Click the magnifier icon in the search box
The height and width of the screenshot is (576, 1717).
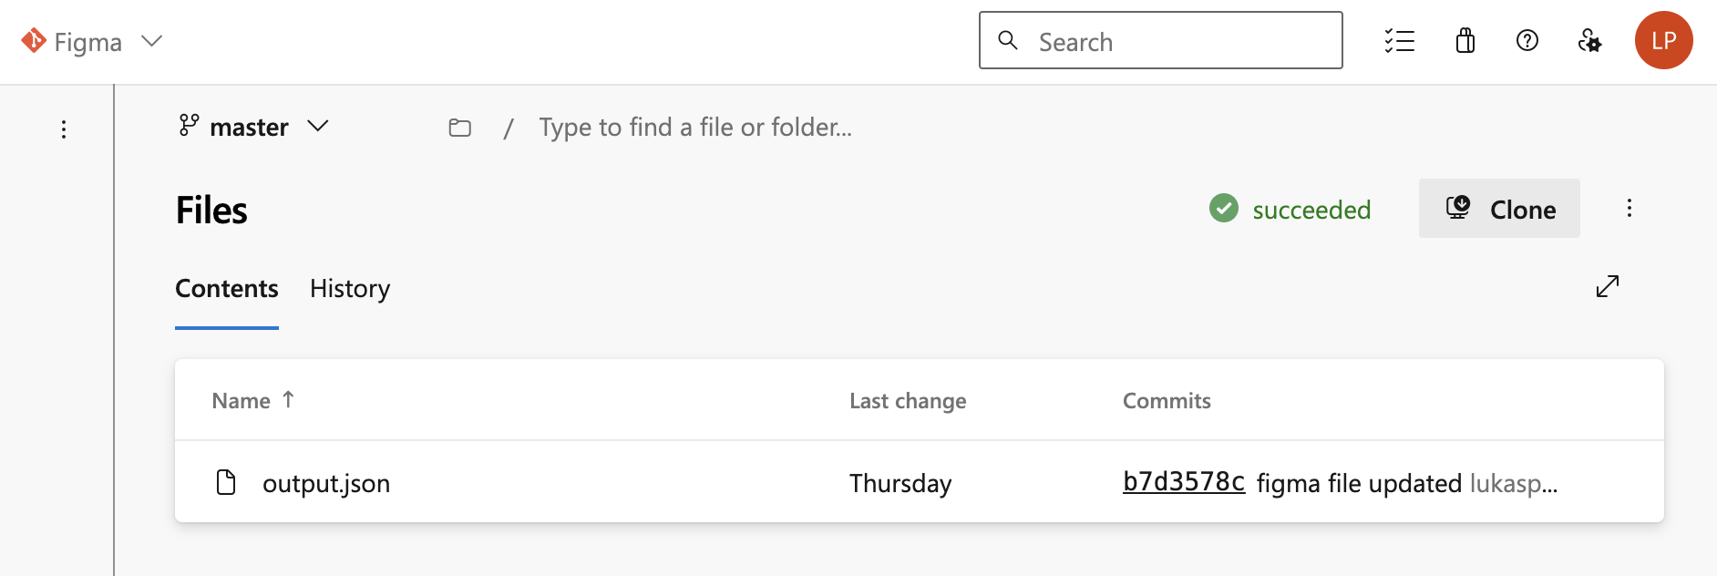(x=1008, y=41)
